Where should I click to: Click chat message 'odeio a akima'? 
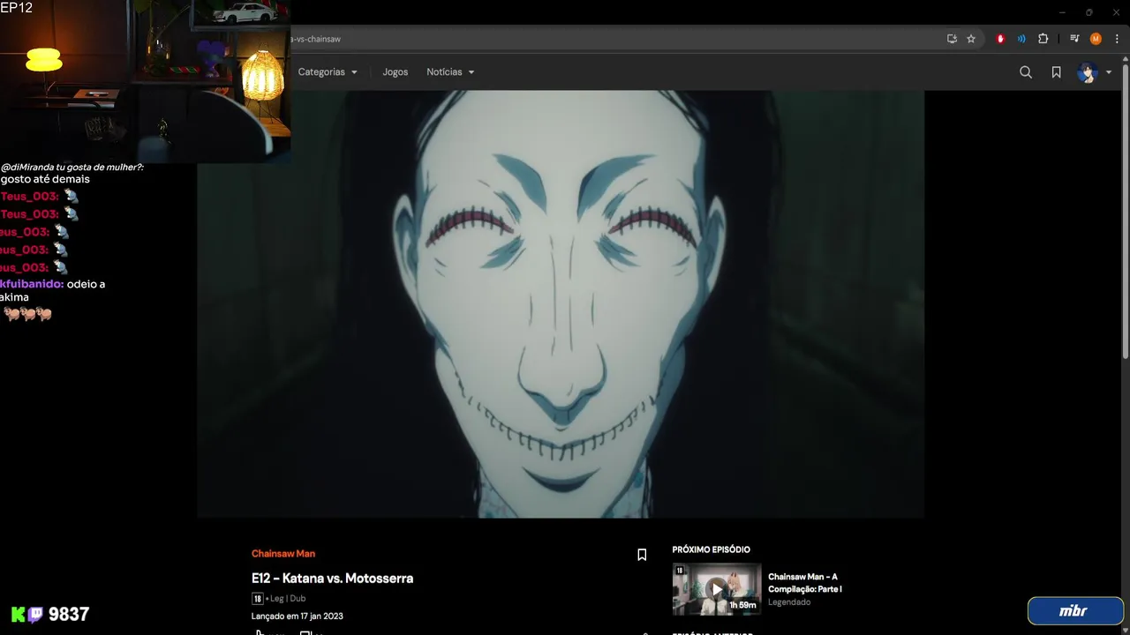point(53,291)
